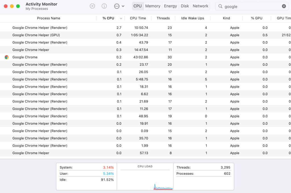Viewport: 291px width, 193px height.
Task: Select the CPU tab
Action: [138, 6]
